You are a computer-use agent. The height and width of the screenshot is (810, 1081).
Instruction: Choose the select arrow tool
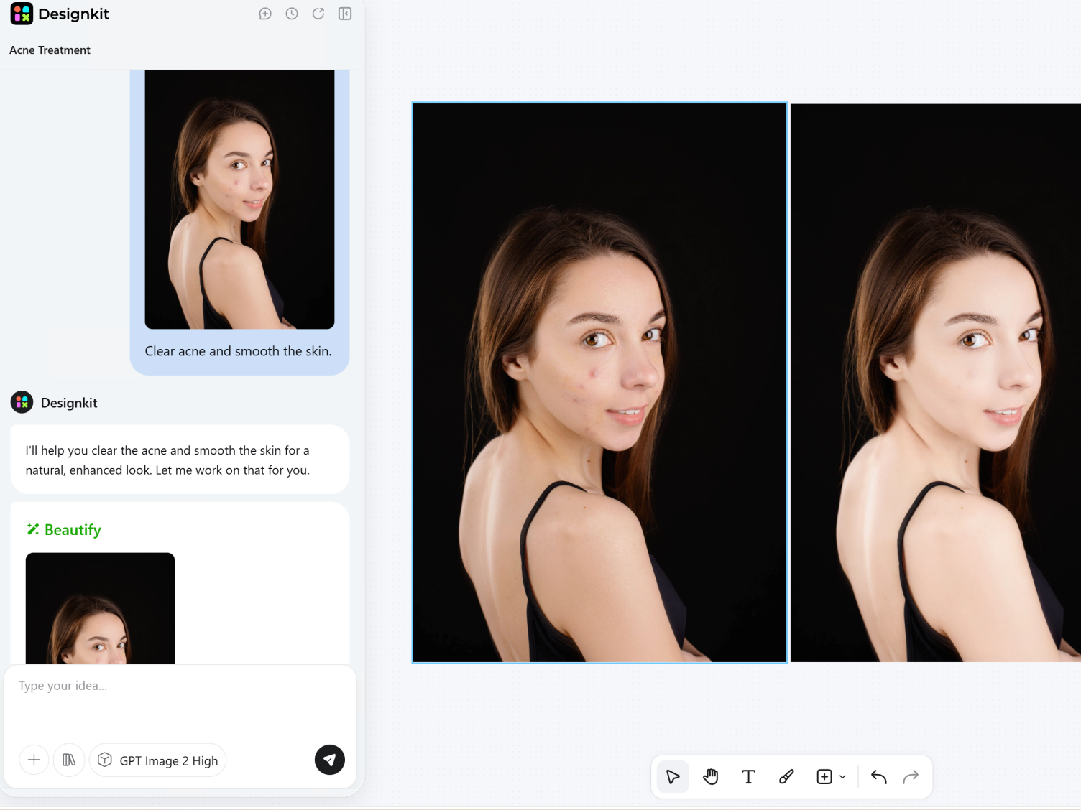(x=673, y=777)
